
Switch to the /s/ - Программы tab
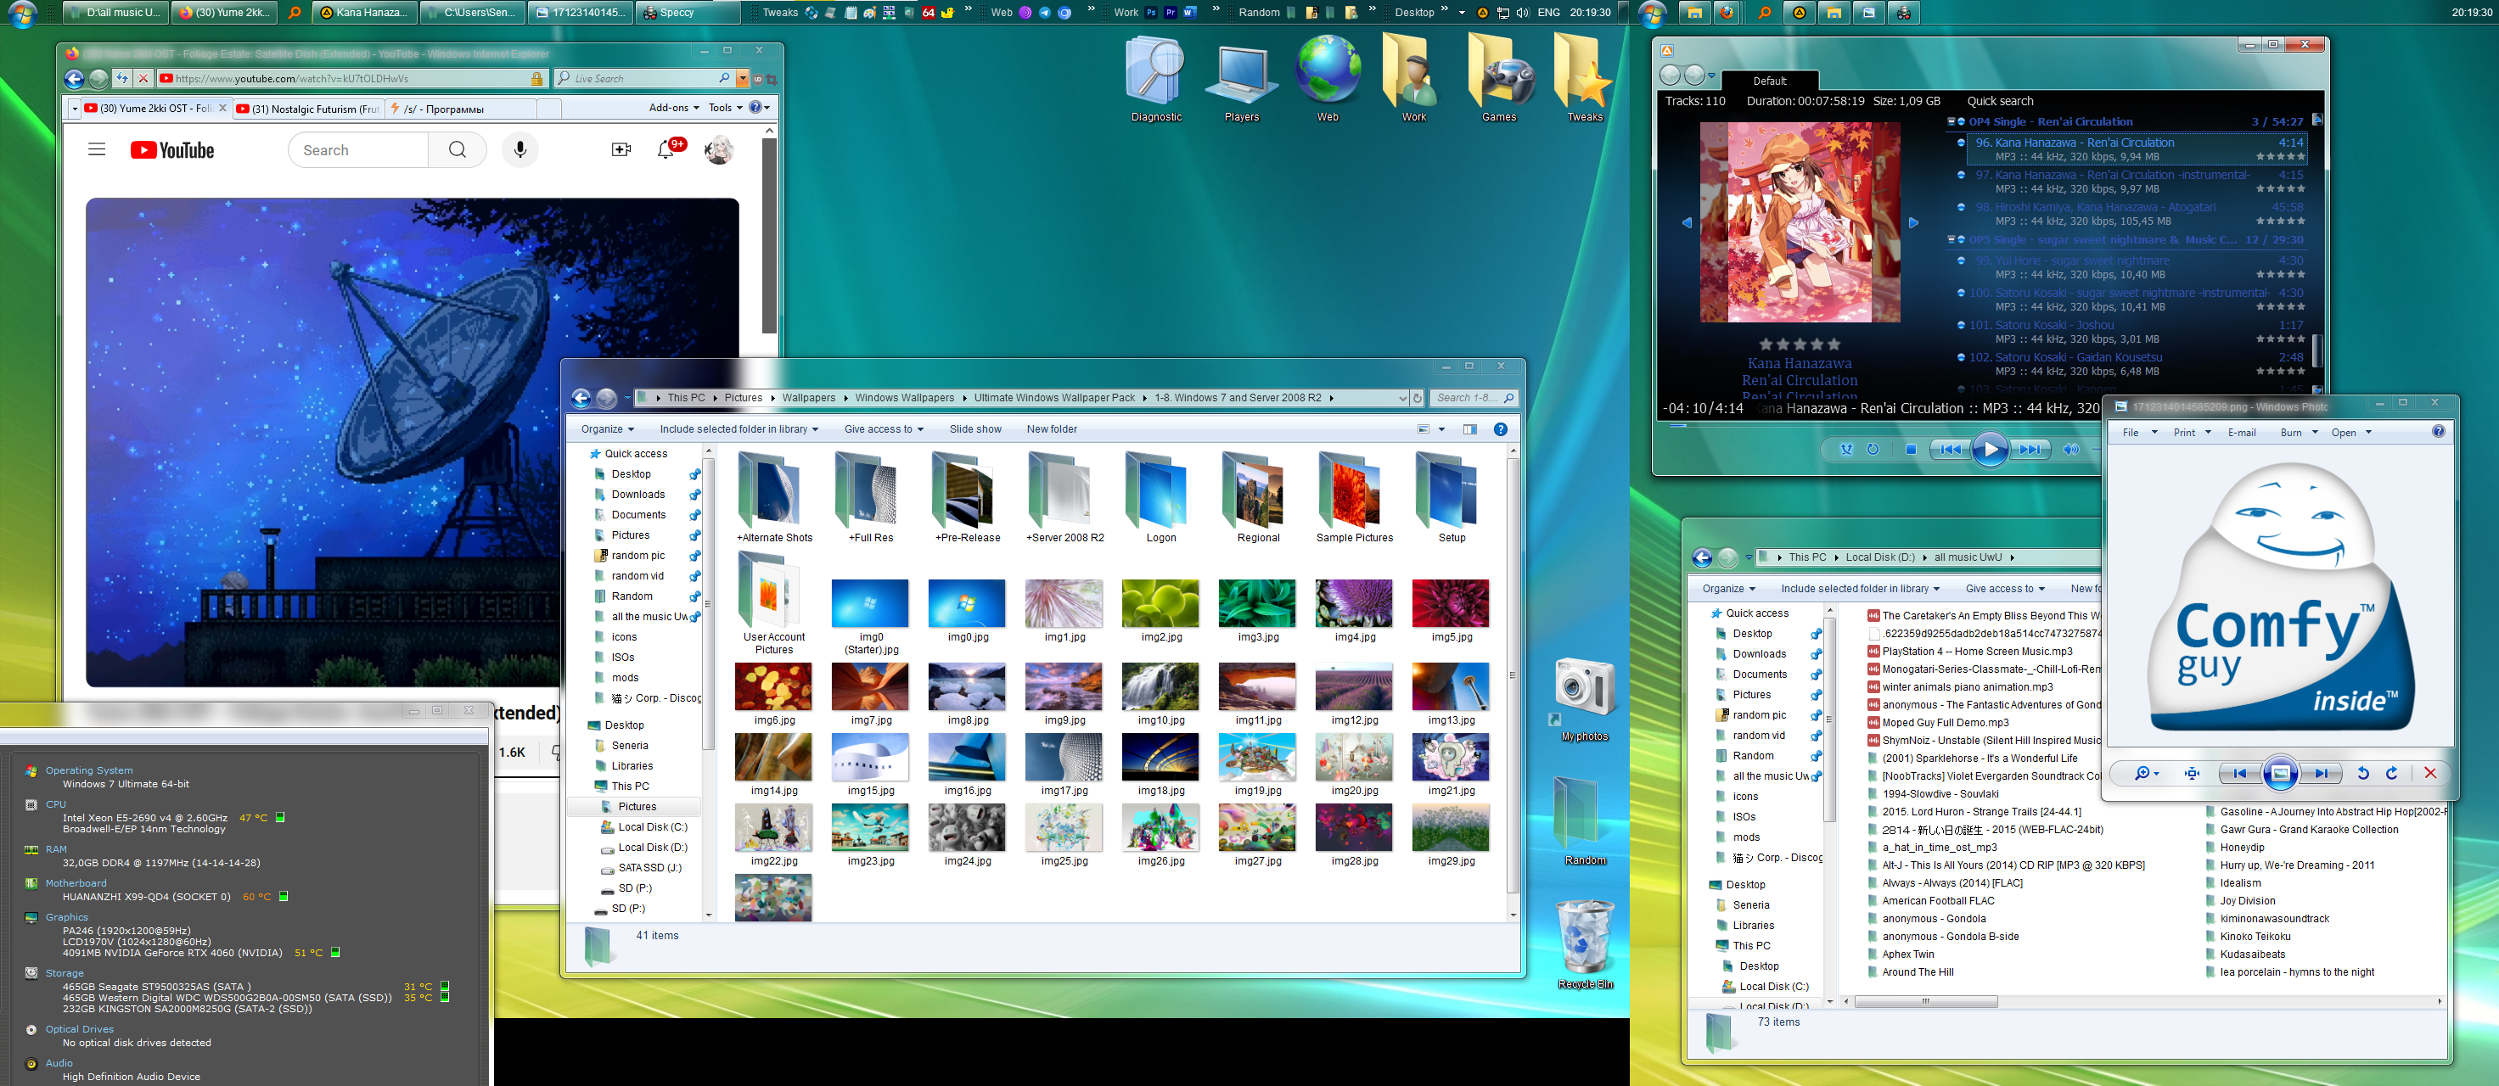coord(461,109)
